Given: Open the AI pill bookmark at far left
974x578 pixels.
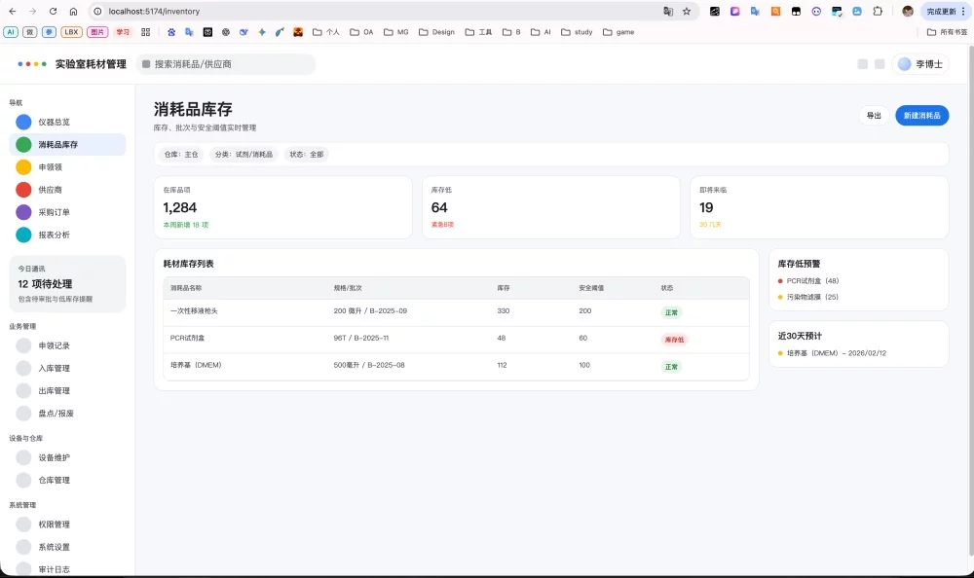Looking at the screenshot, I should click(x=11, y=32).
